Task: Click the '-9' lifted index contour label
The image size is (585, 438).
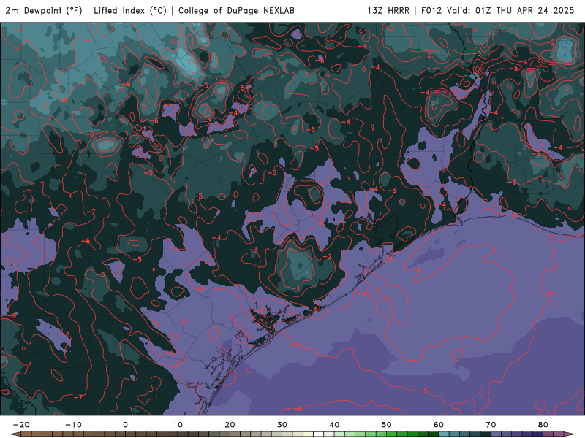Action: tap(12, 316)
